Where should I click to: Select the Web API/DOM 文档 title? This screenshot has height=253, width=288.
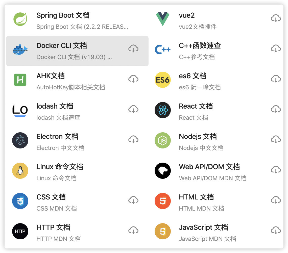click(x=209, y=167)
